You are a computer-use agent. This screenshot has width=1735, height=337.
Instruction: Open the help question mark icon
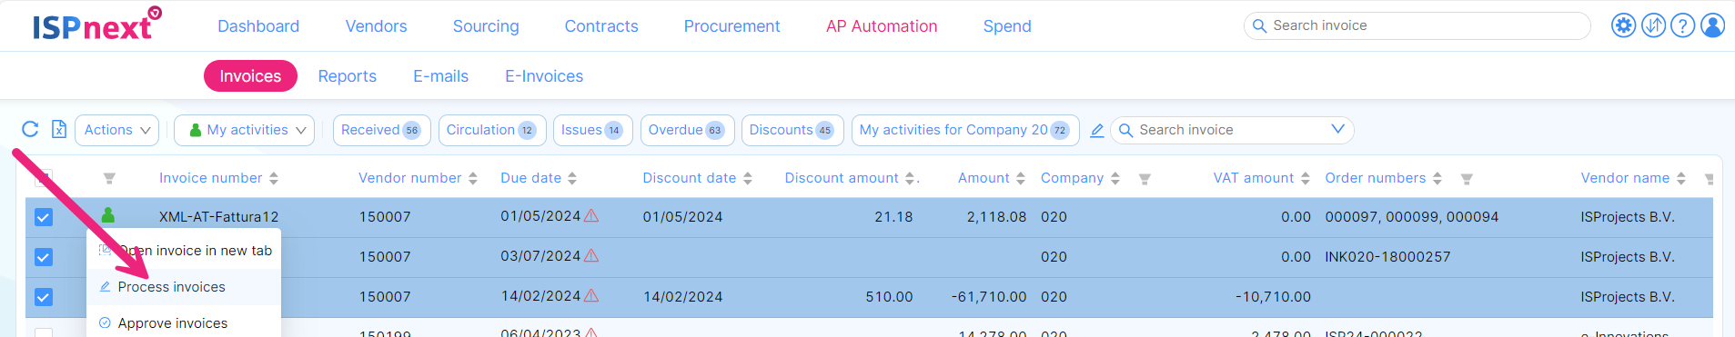1683,25
